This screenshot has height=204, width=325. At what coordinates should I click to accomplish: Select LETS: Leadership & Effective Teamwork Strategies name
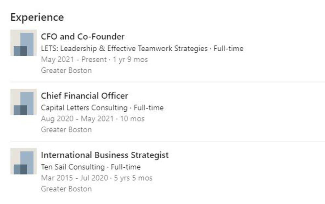click(x=124, y=49)
